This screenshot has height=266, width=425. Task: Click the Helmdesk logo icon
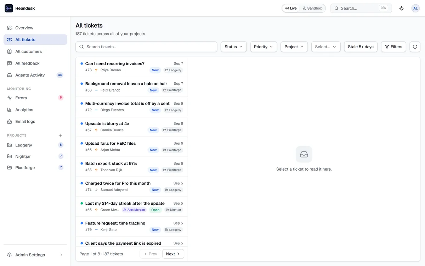pyautogui.click(x=9, y=8)
